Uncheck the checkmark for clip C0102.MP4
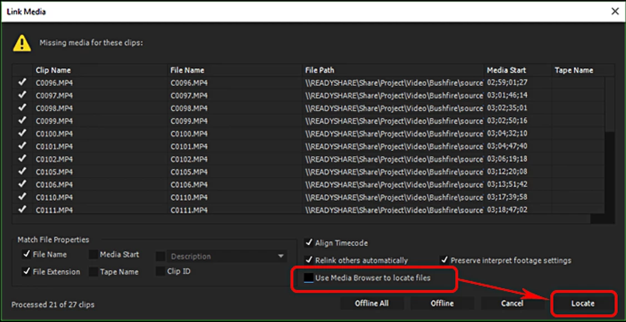This screenshot has height=322, width=626. [22, 159]
